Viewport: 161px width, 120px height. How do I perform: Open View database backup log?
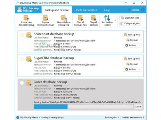click(x=64, y=21)
